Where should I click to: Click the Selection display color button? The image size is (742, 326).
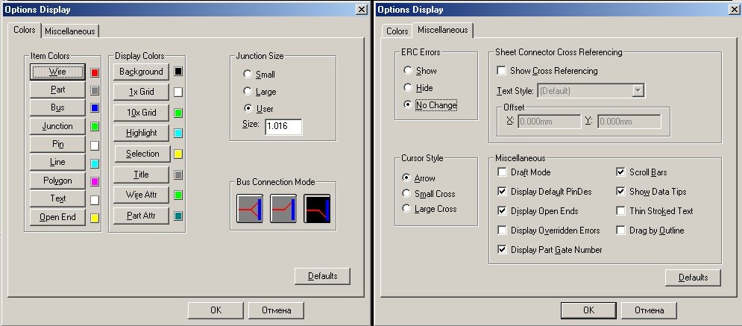tap(142, 154)
